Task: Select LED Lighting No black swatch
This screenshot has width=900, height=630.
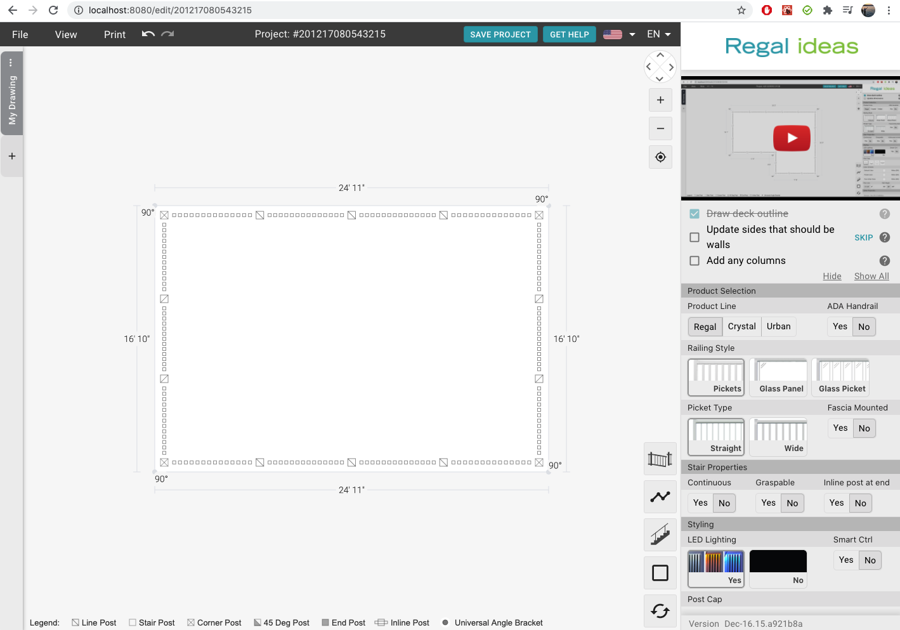Action: [x=778, y=569]
